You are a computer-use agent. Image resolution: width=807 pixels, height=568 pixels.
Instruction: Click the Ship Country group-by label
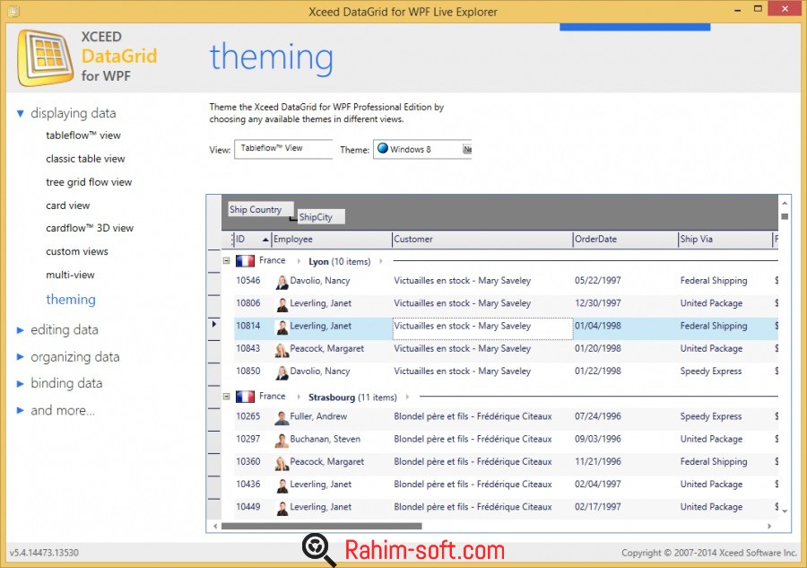[261, 209]
